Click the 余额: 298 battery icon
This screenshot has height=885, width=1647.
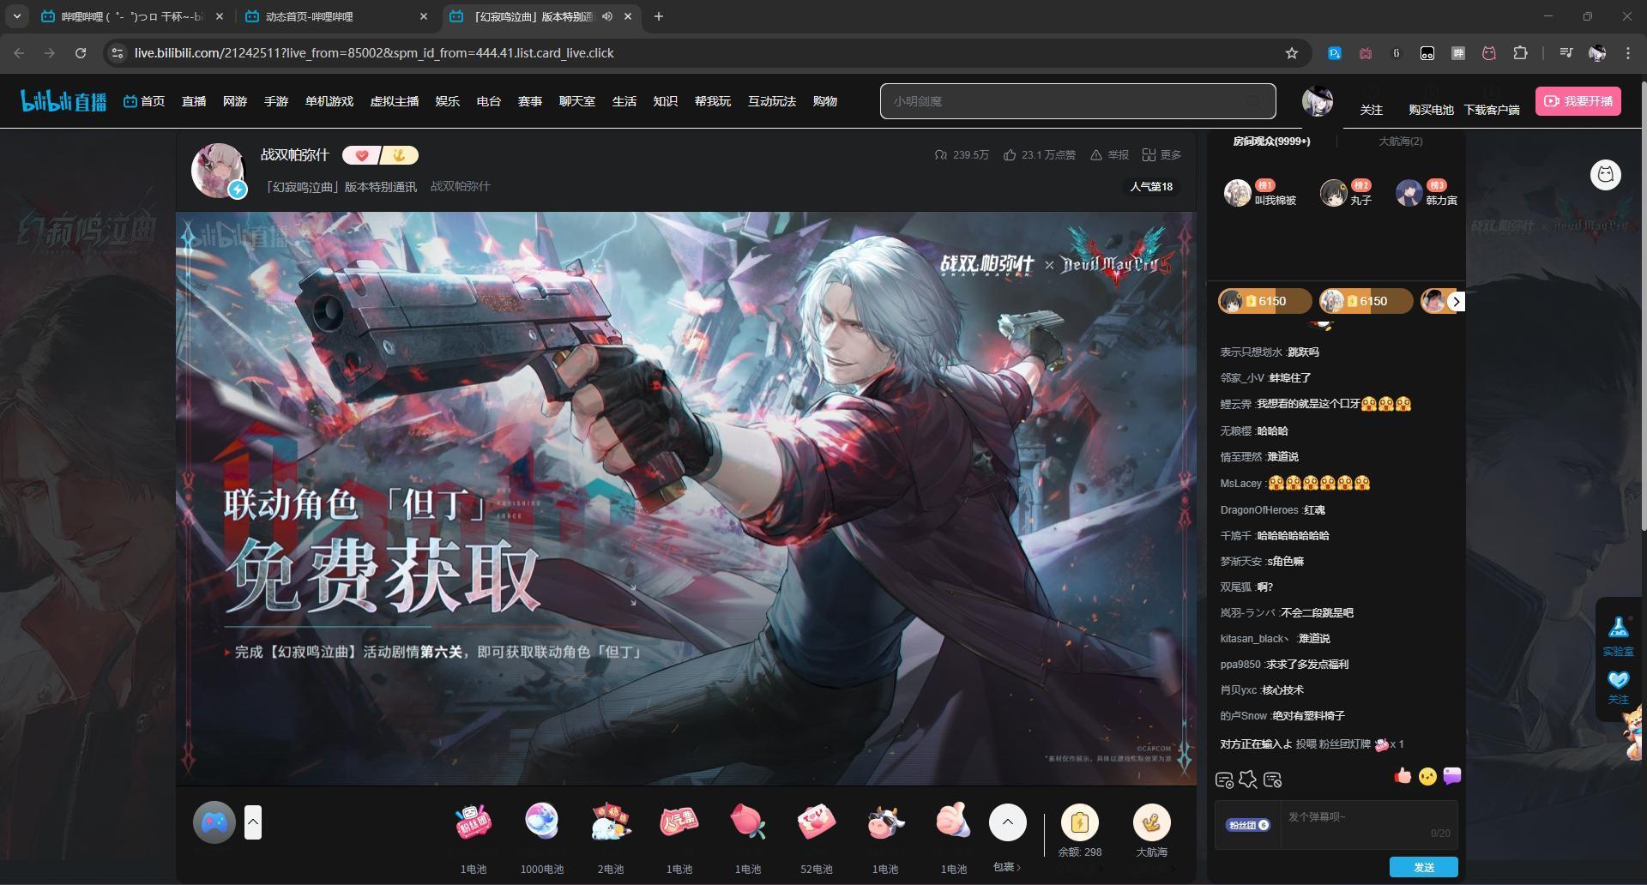[1079, 822]
